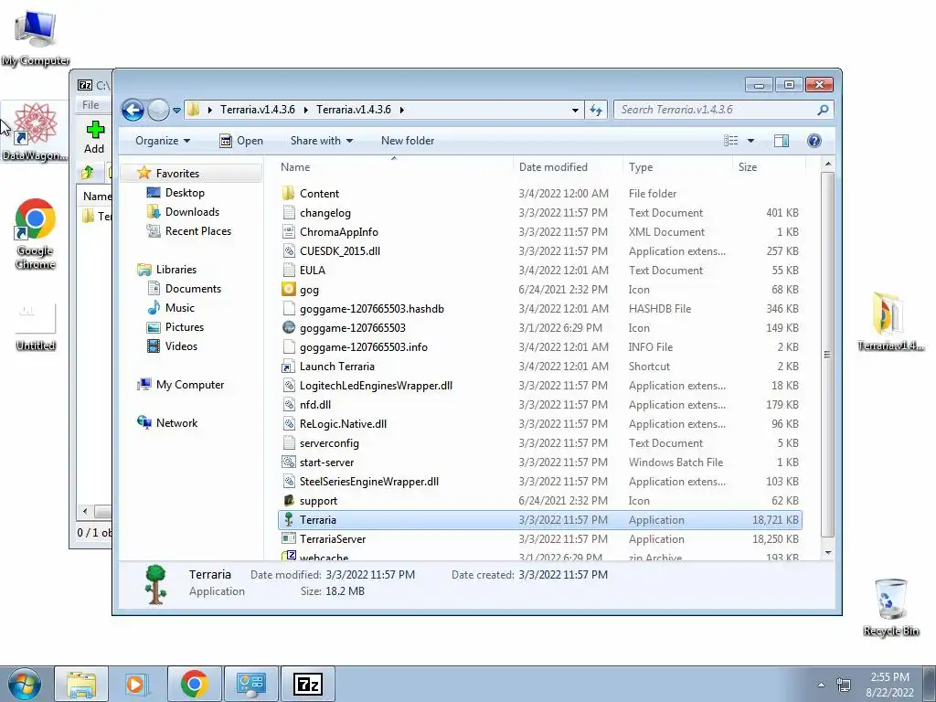Viewport: 936px width, 702px height.
Task: Open the Untitled desktop file
Action: tap(36, 326)
